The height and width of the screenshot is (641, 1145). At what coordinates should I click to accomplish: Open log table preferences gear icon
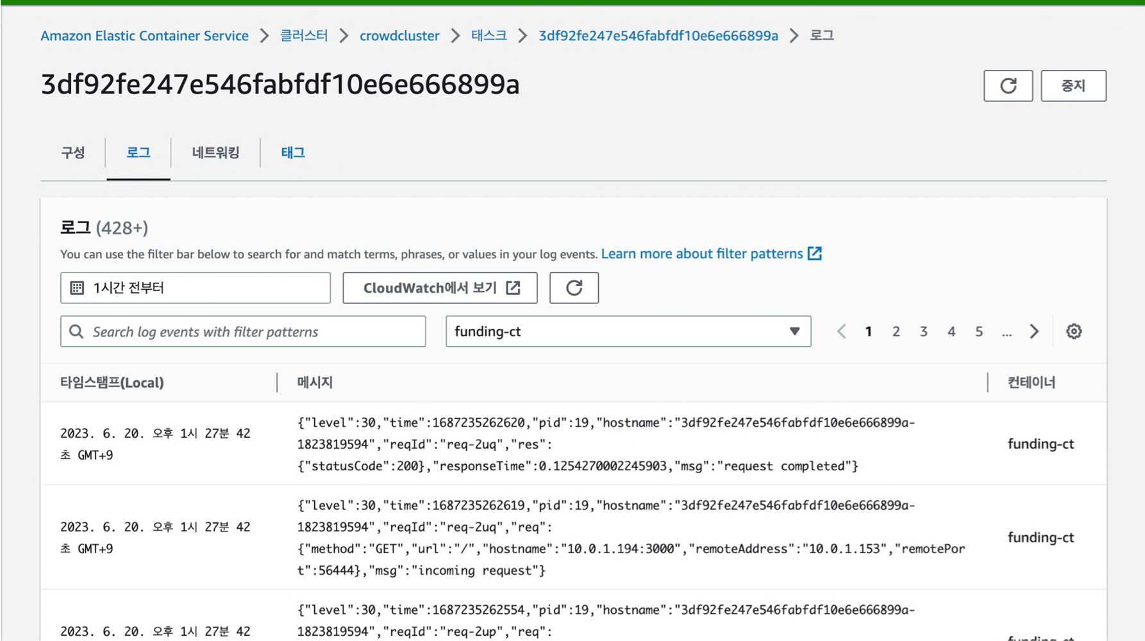[1074, 331]
